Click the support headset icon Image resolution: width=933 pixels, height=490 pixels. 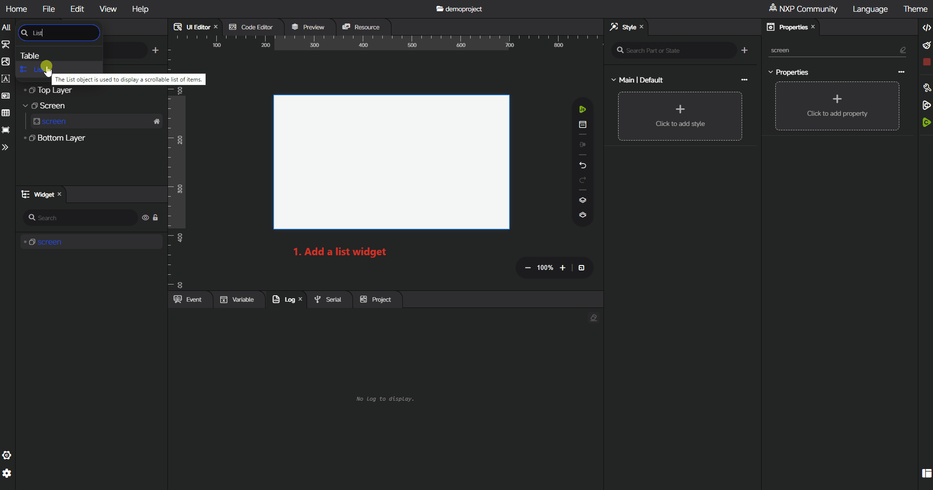(7, 455)
